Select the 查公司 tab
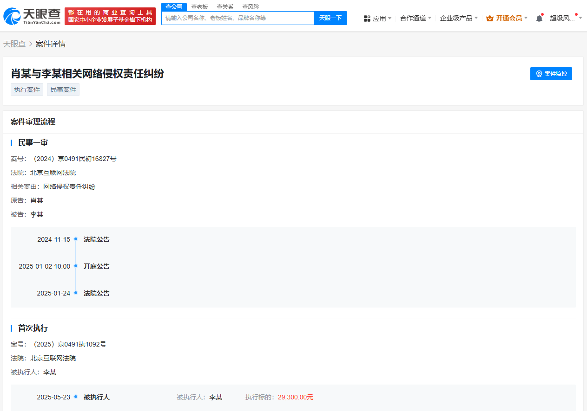This screenshot has height=411, width=587. (174, 6)
